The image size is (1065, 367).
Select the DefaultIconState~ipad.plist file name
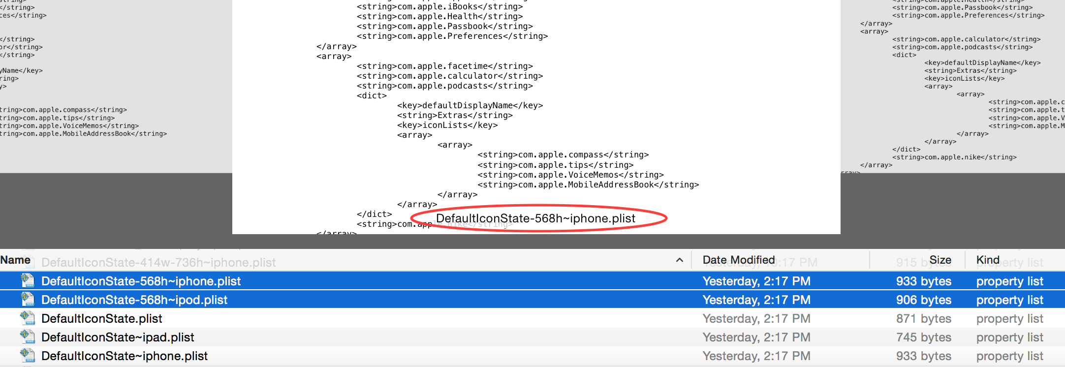point(118,337)
